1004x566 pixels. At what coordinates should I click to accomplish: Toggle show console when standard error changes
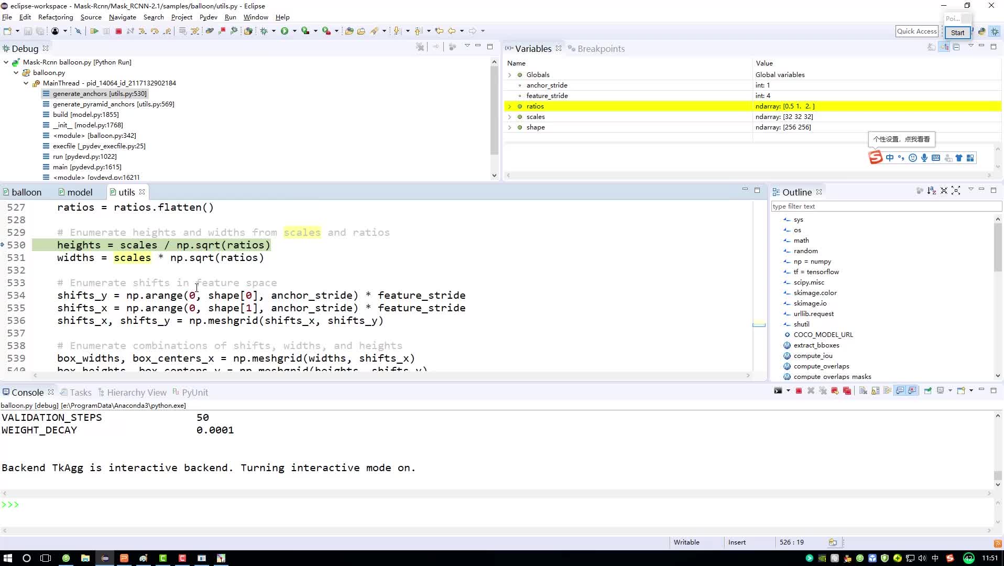(x=912, y=390)
